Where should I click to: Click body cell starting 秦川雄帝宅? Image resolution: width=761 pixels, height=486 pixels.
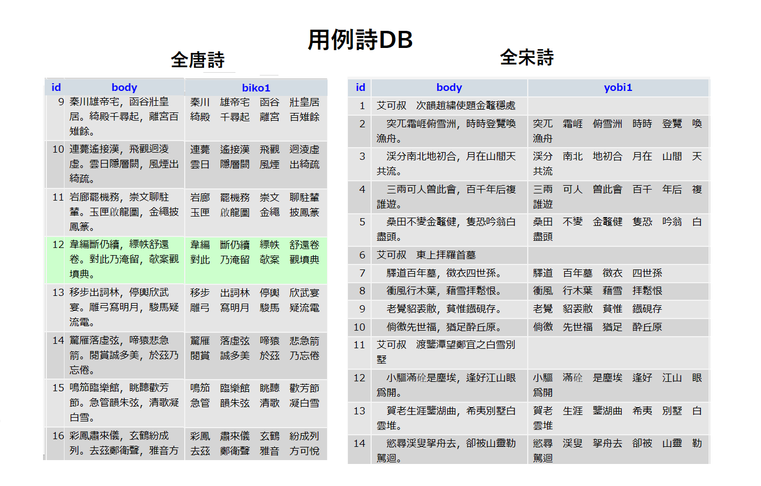125,117
